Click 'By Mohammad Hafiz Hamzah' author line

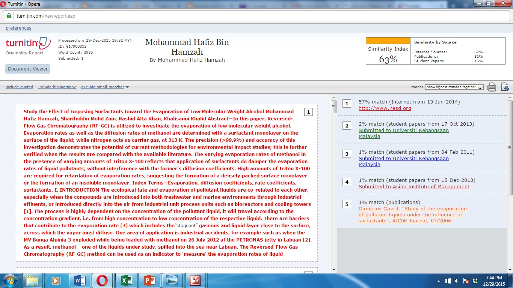coord(187,60)
